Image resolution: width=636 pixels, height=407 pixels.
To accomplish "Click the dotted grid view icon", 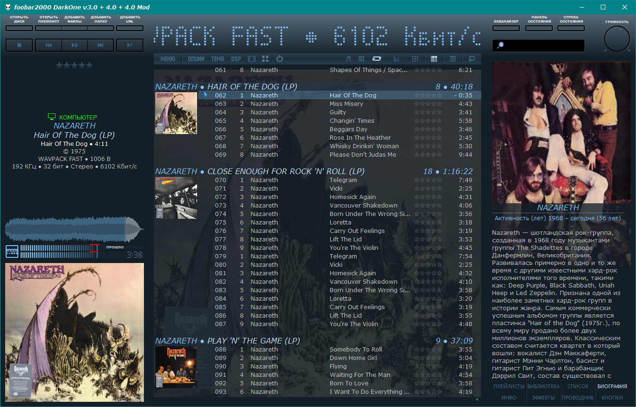I will pos(415,59).
